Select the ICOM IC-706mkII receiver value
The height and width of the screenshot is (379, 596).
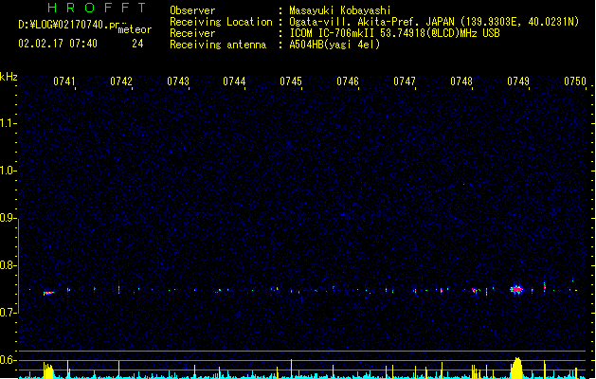[x=394, y=33]
